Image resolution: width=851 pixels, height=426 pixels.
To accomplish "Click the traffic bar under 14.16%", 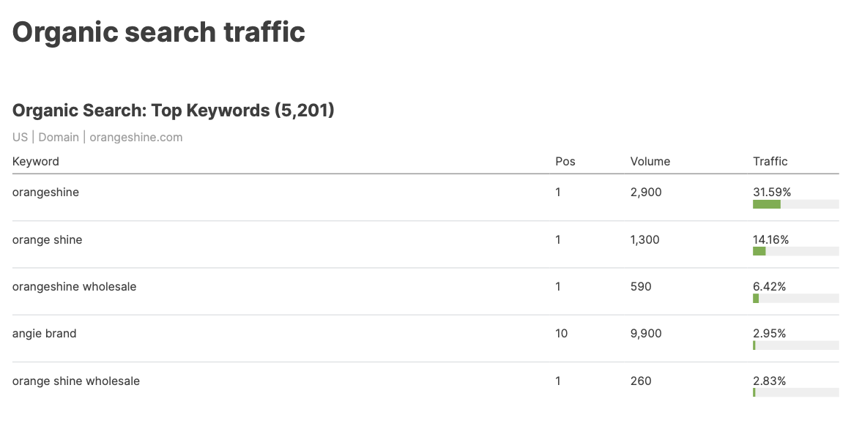I will [795, 251].
